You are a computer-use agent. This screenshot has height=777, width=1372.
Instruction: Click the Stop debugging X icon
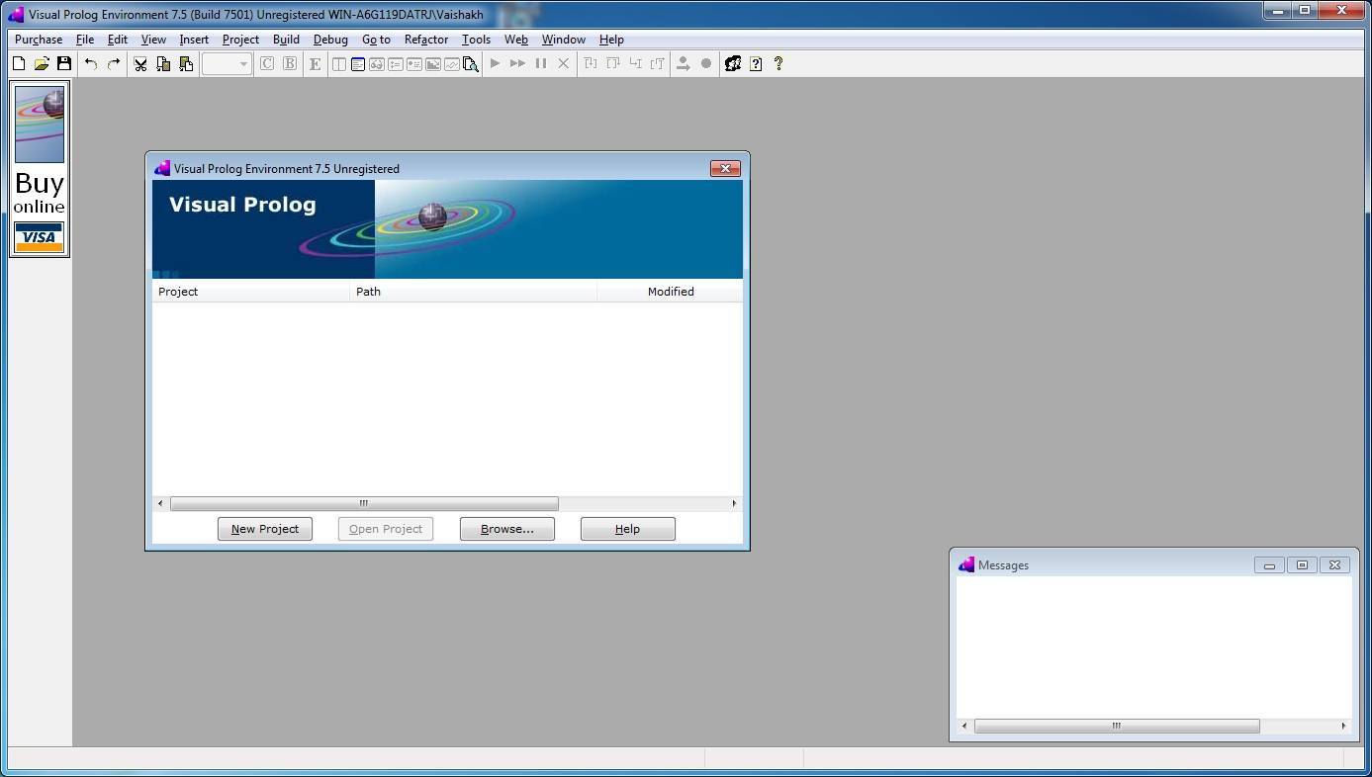pyautogui.click(x=564, y=63)
